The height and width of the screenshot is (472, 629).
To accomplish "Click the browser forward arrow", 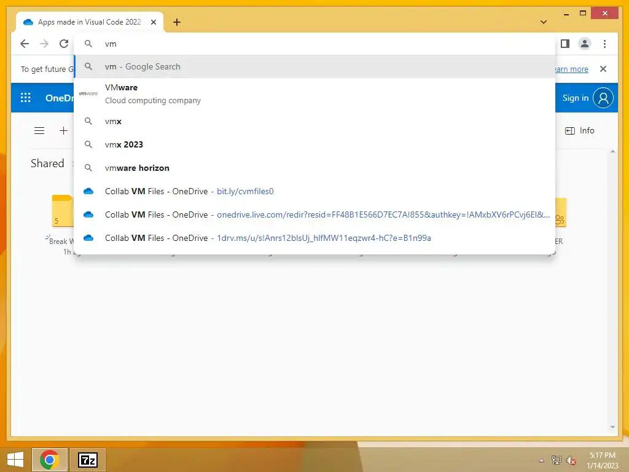I will pos(44,44).
